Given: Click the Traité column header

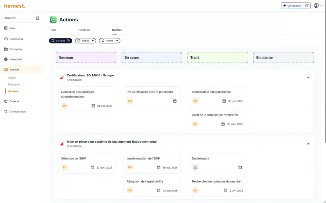Looking at the screenshot, I should click(218, 58).
